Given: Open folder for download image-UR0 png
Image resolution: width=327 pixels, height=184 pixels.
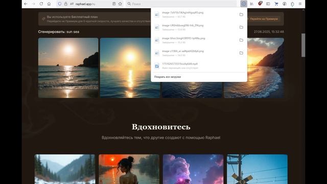Looking at the screenshot, I should (x=241, y=27).
